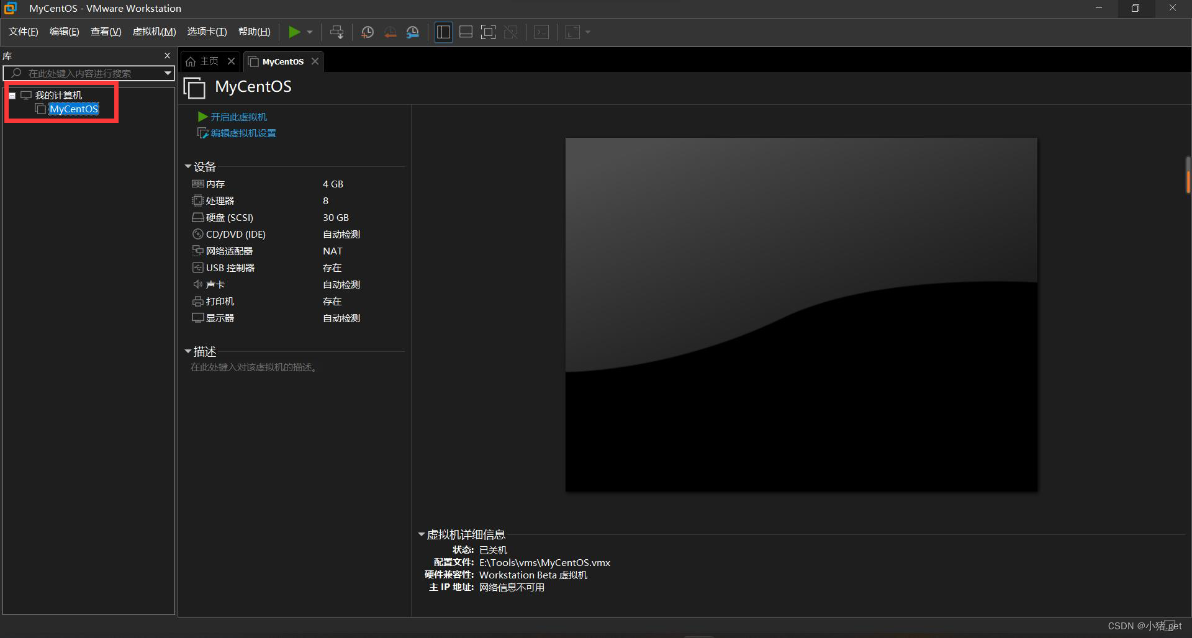Collapse the 我的计算机 tree node
Image resolution: width=1192 pixels, height=638 pixels.
click(x=12, y=96)
